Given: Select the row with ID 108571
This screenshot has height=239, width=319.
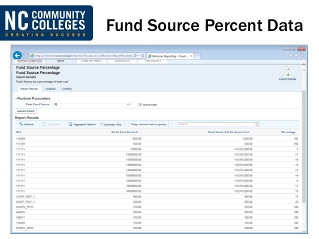Looking at the screenshot, I should [x=157, y=218].
